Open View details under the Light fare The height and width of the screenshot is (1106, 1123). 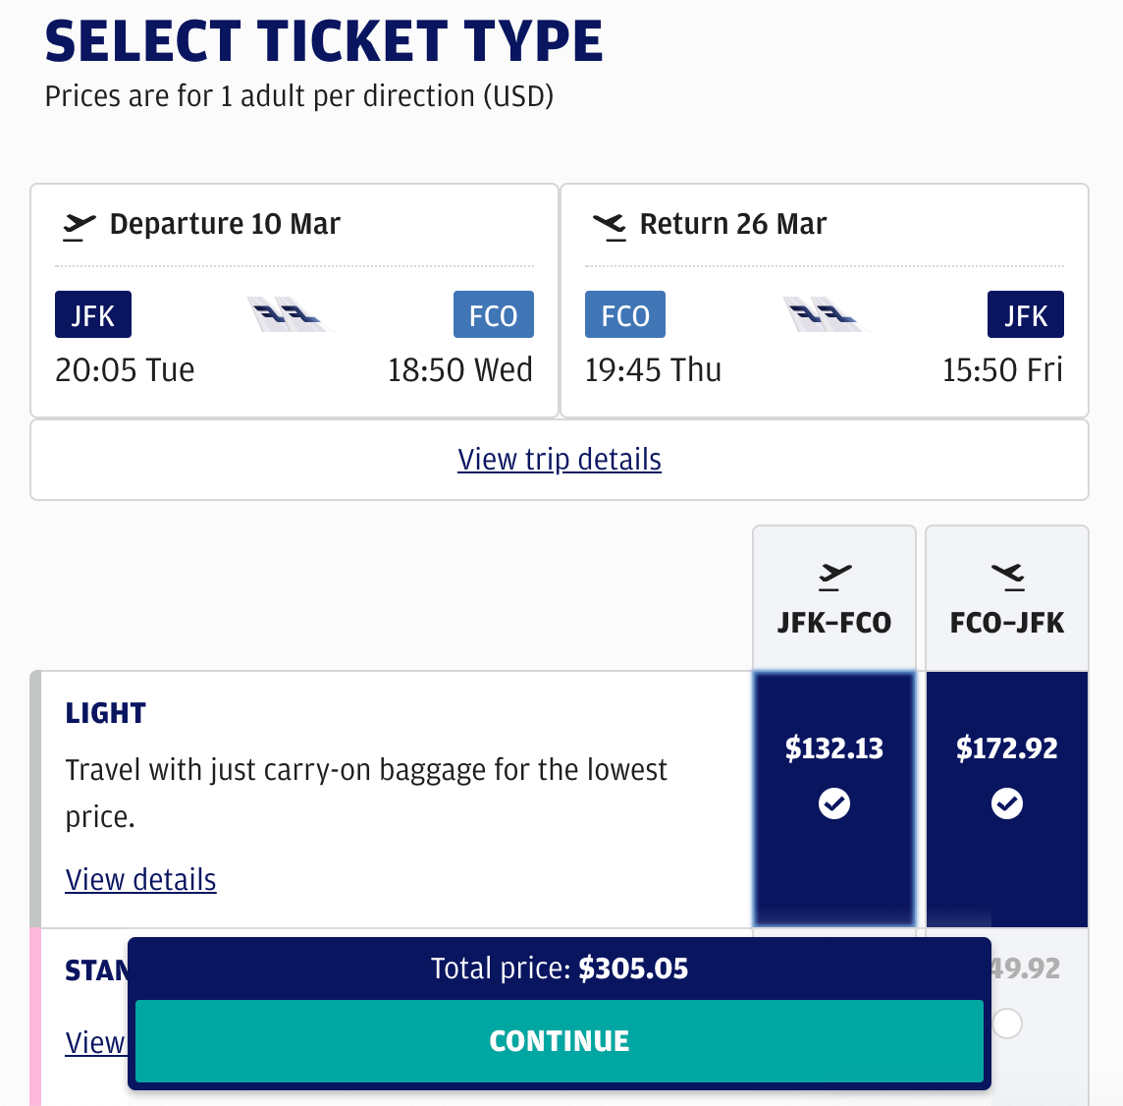pos(140,879)
